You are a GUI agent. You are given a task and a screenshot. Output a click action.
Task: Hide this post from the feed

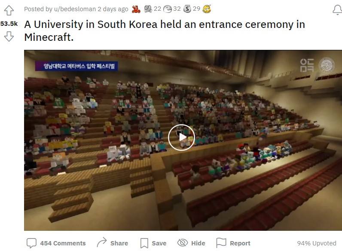[191, 243]
